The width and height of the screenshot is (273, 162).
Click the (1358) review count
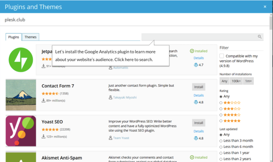(64, 94)
